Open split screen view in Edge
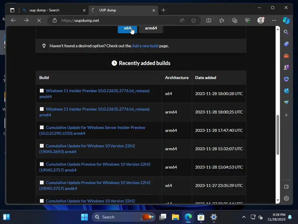Screen dimensions: 298x224 (x=209, y=20)
